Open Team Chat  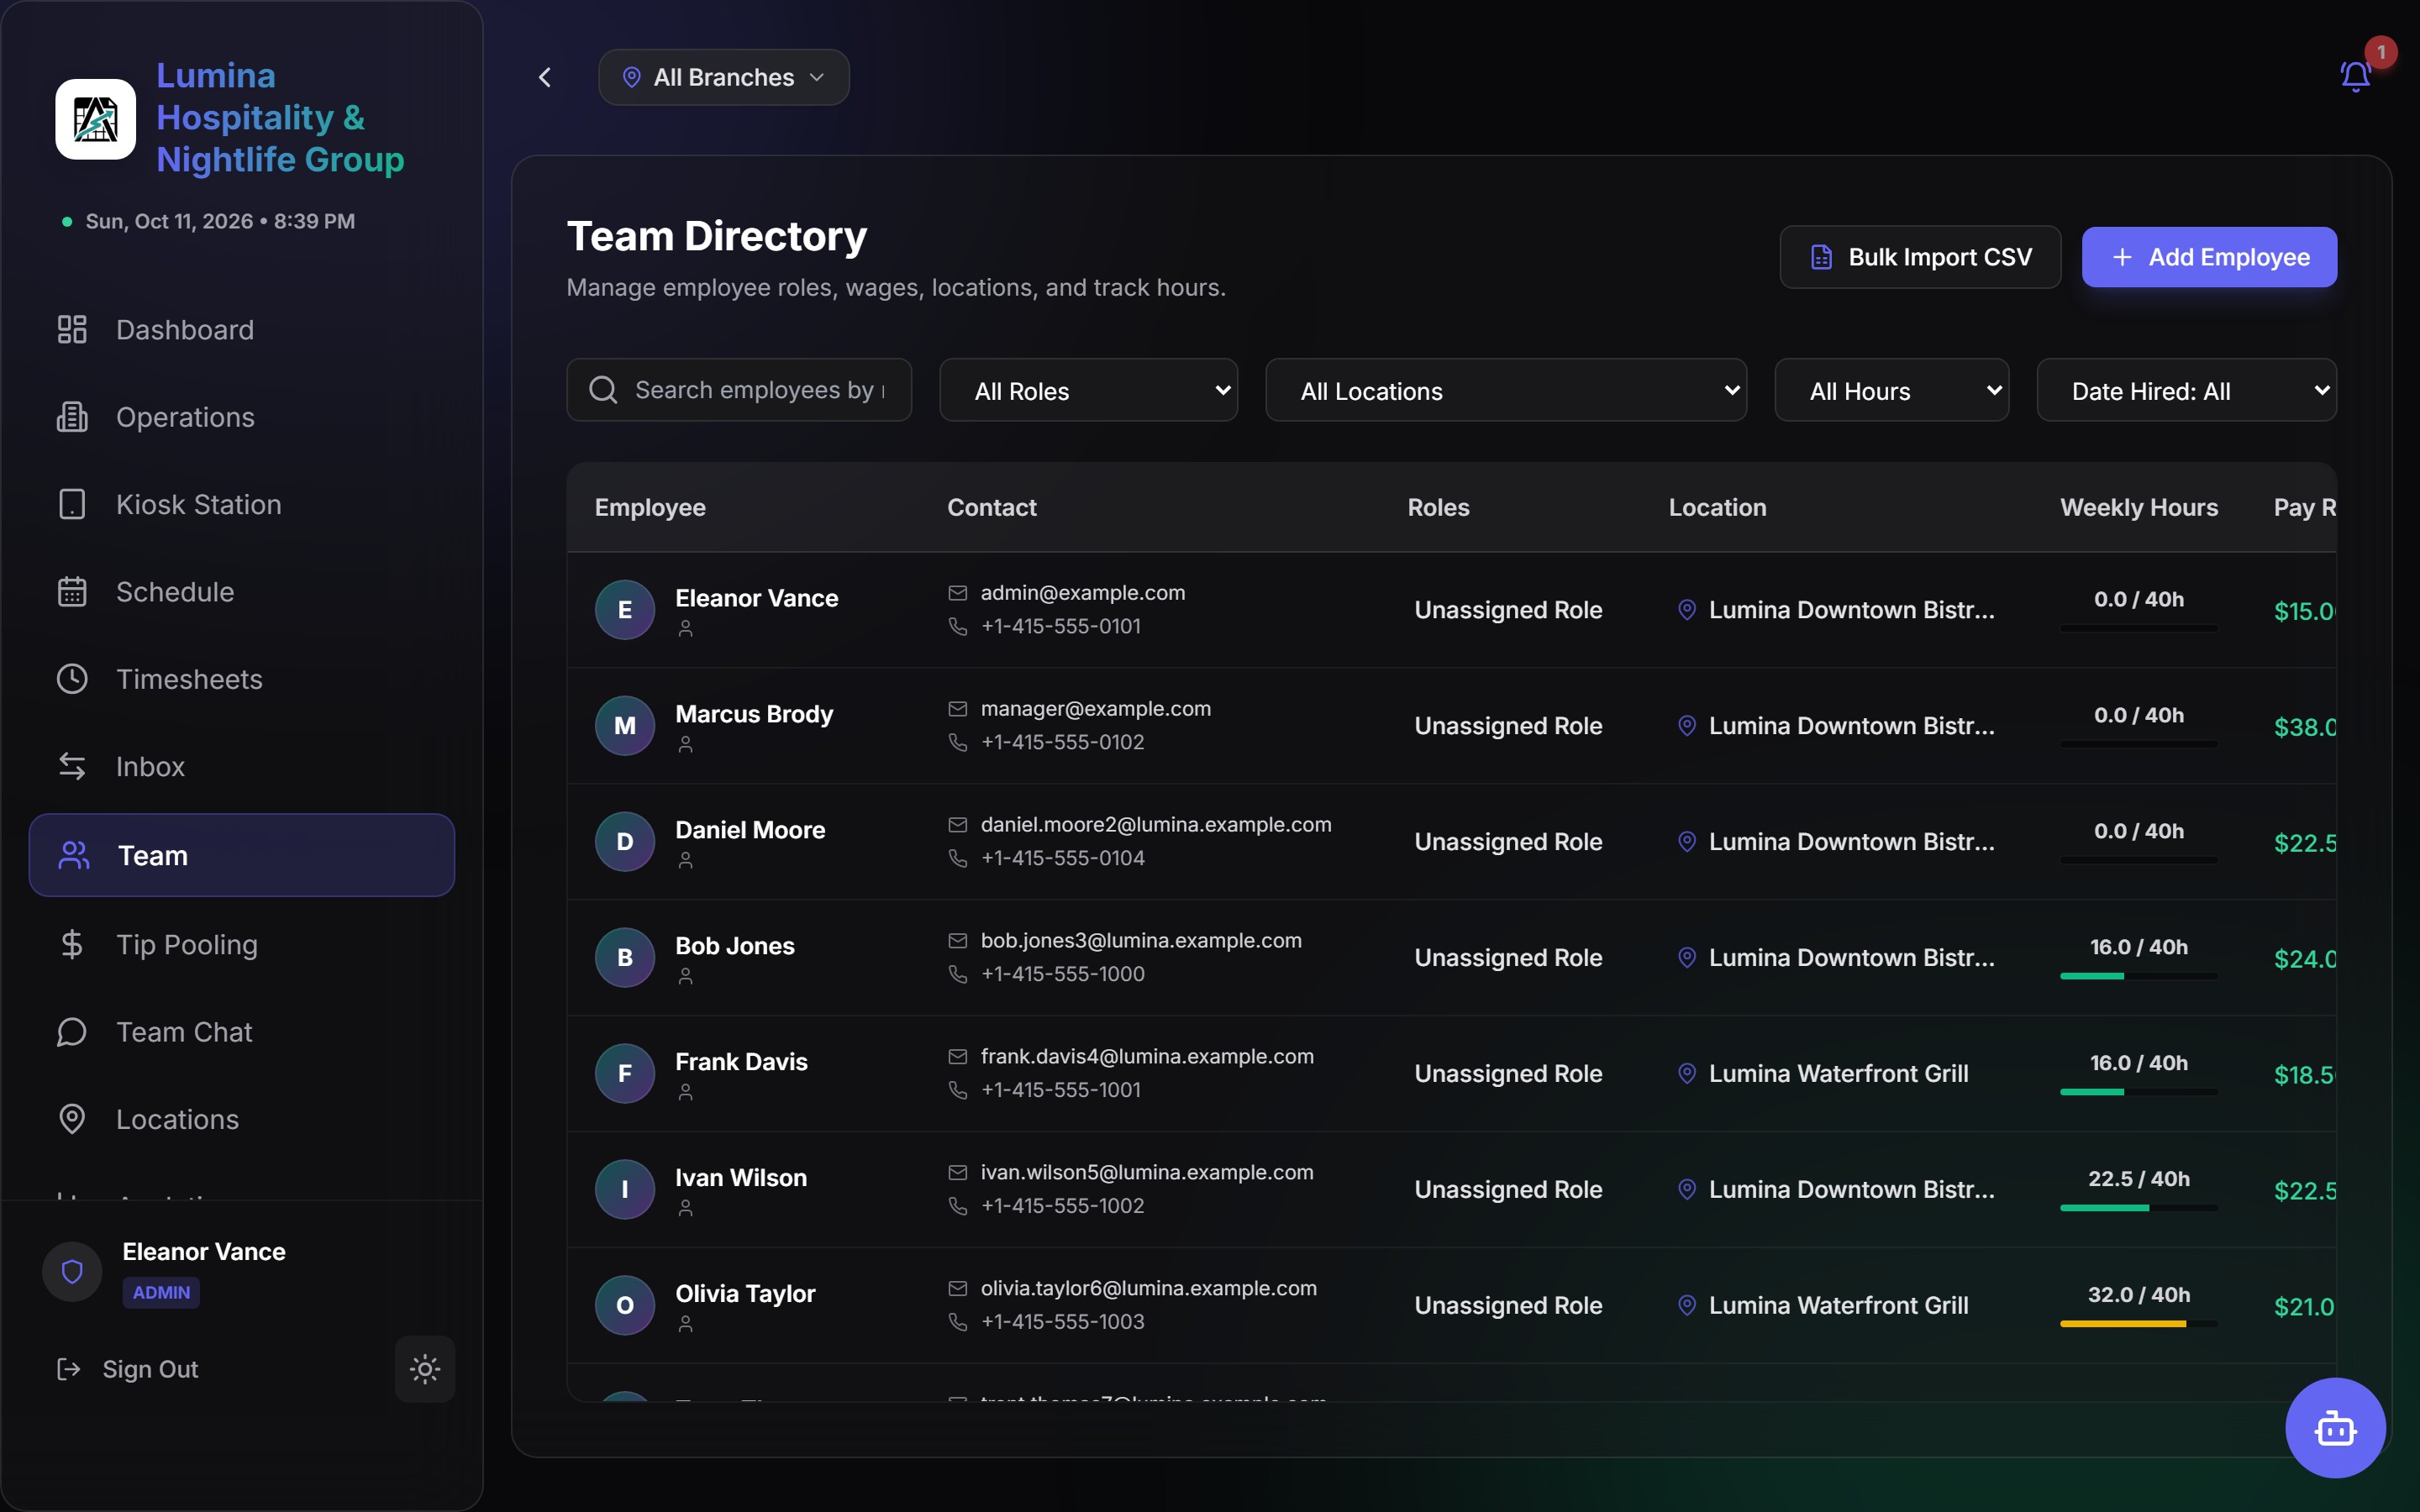click(x=242, y=1032)
